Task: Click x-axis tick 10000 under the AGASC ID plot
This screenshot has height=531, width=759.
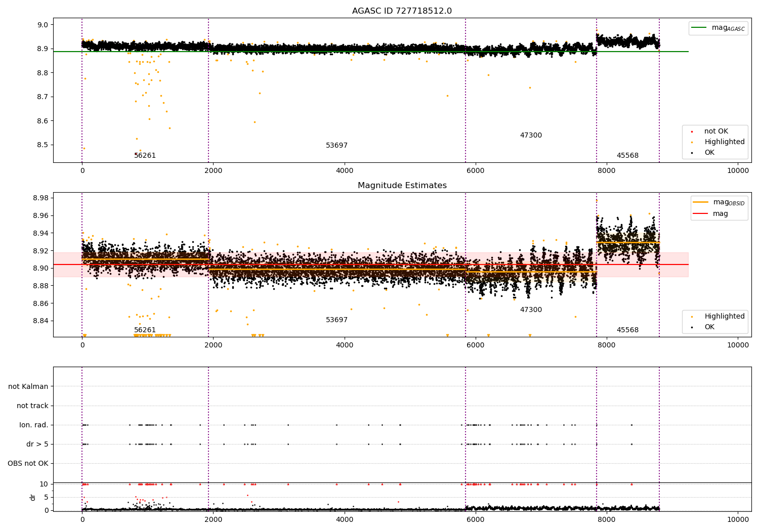Action: click(x=738, y=171)
